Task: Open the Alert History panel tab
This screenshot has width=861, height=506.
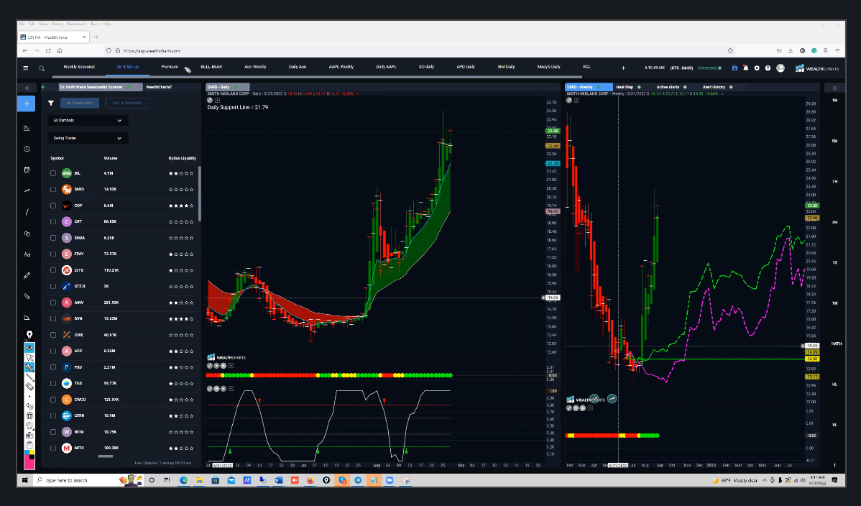Action: pos(714,87)
